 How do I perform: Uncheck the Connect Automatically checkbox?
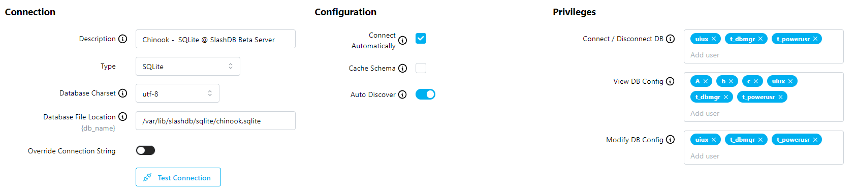421,39
